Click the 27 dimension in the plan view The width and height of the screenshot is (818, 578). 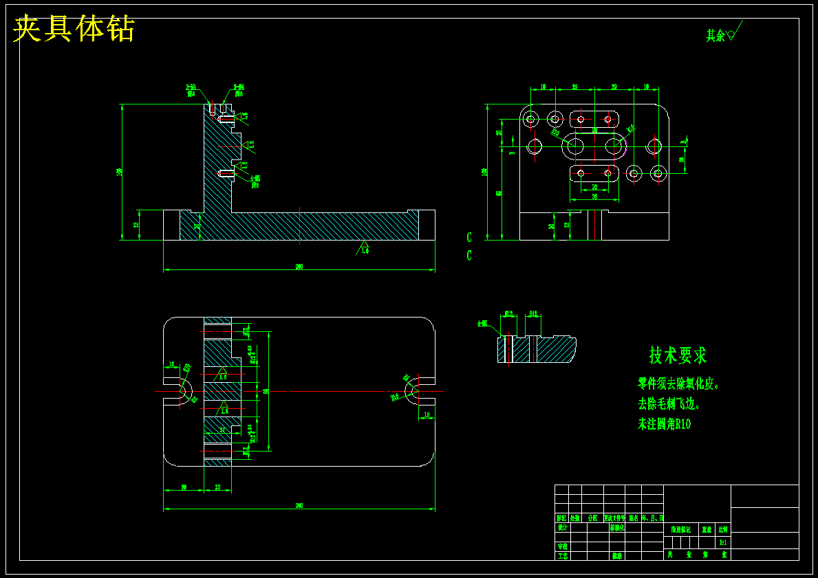pyautogui.click(x=222, y=430)
